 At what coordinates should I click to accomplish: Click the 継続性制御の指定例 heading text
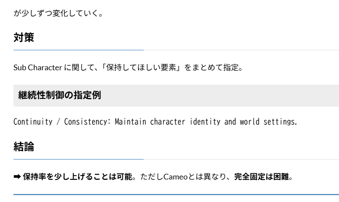point(59,95)
